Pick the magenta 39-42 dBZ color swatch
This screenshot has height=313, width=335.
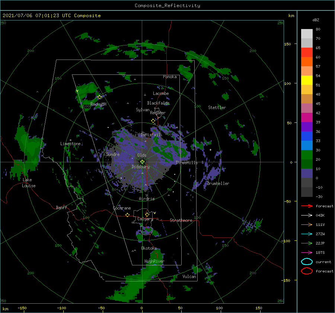pos(307,117)
